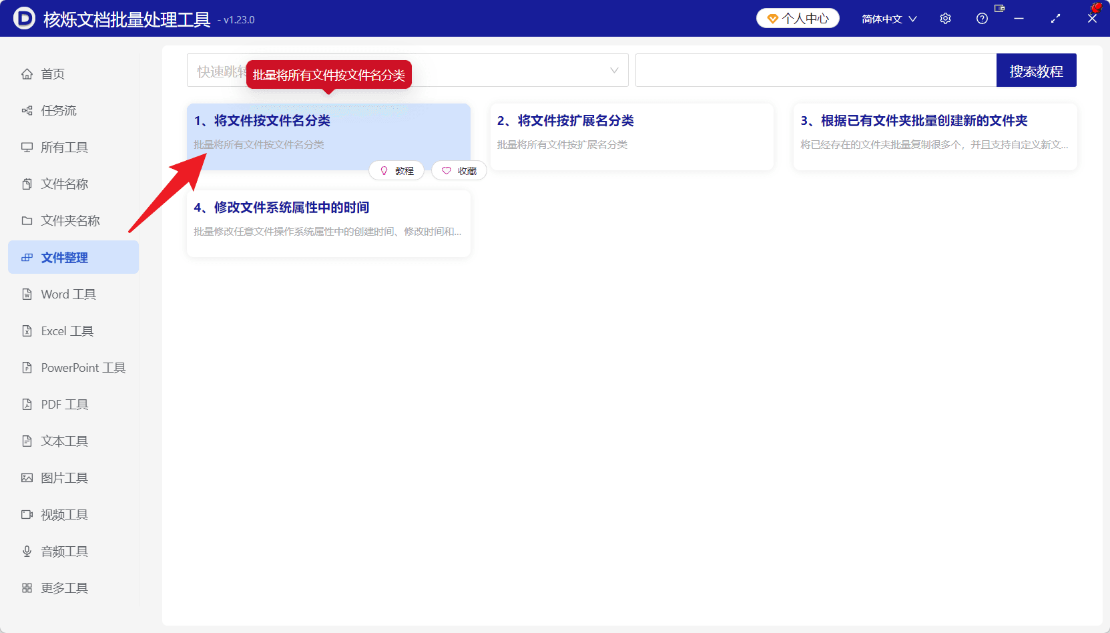Minimize the application window
Viewport: 1110px width, 633px height.
pos(1019,19)
